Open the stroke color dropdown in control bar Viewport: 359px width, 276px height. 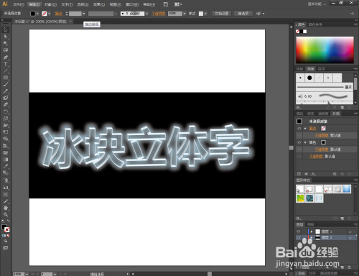pyautogui.click(x=49, y=14)
